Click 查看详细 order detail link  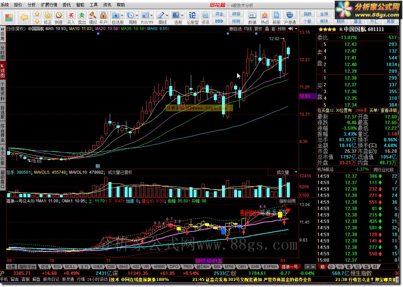(x=388, y=110)
